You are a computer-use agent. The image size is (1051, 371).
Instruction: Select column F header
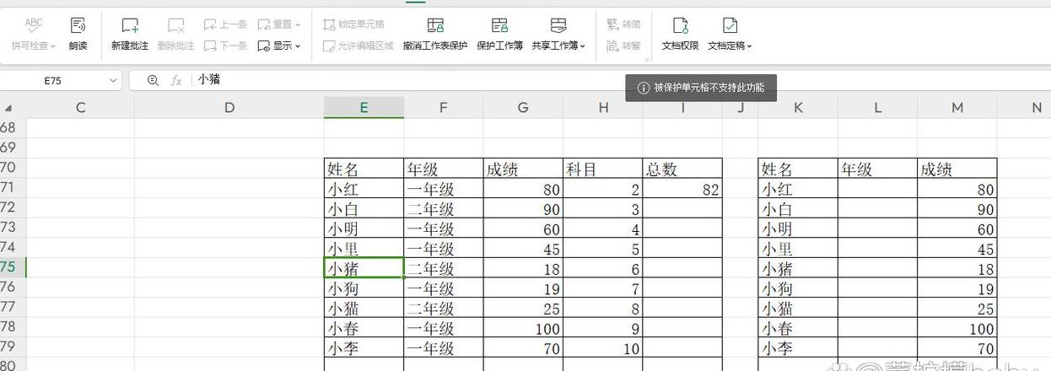point(443,108)
